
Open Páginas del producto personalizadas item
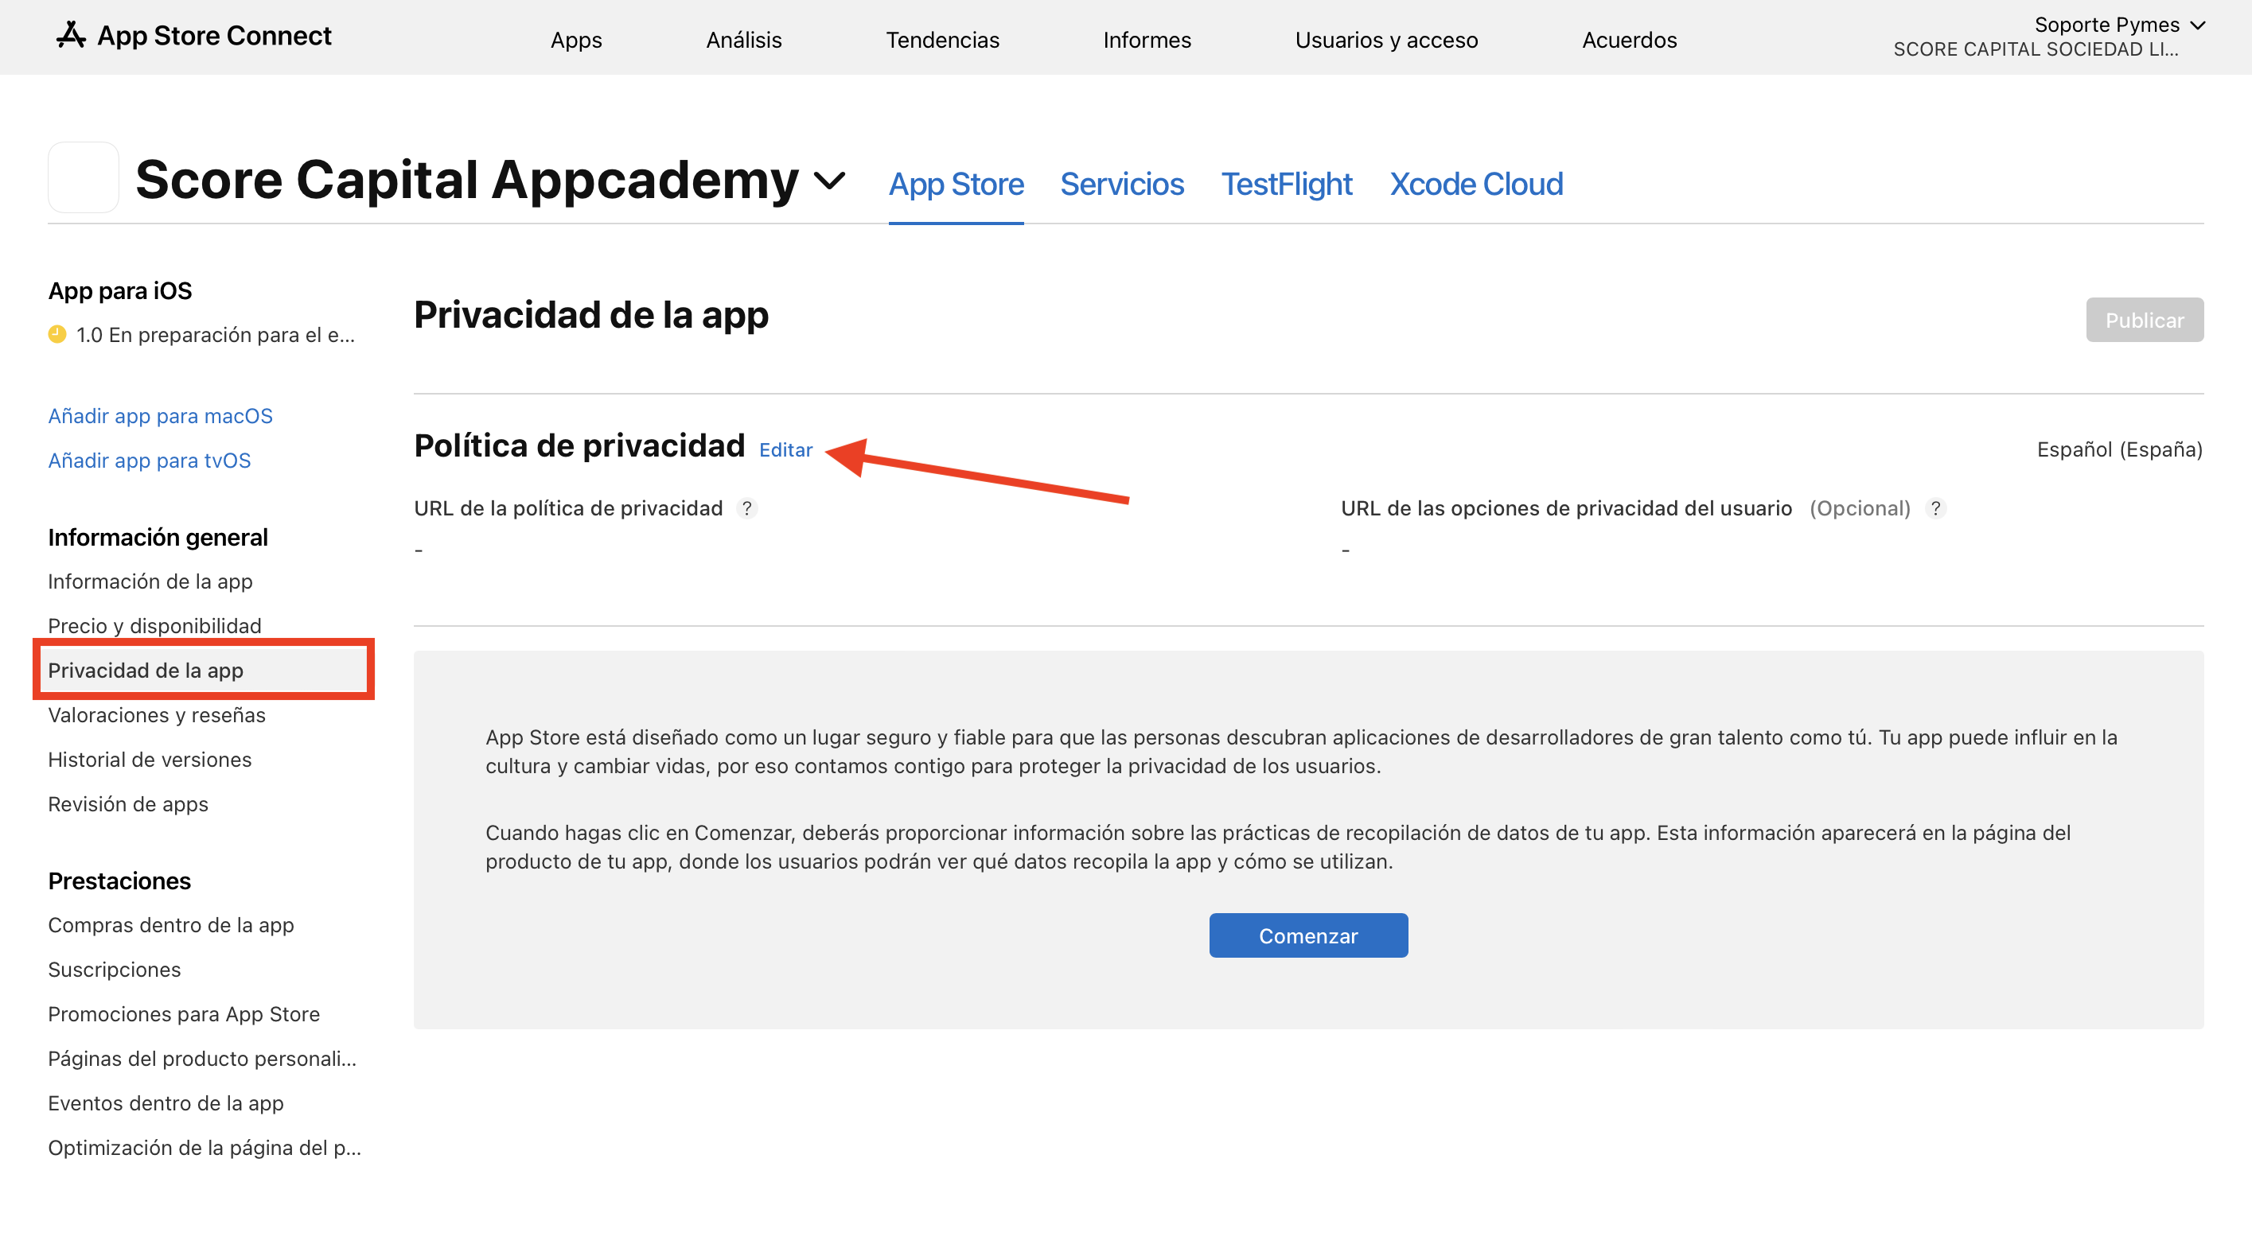pyautogui.click(x=203, y=1059)
